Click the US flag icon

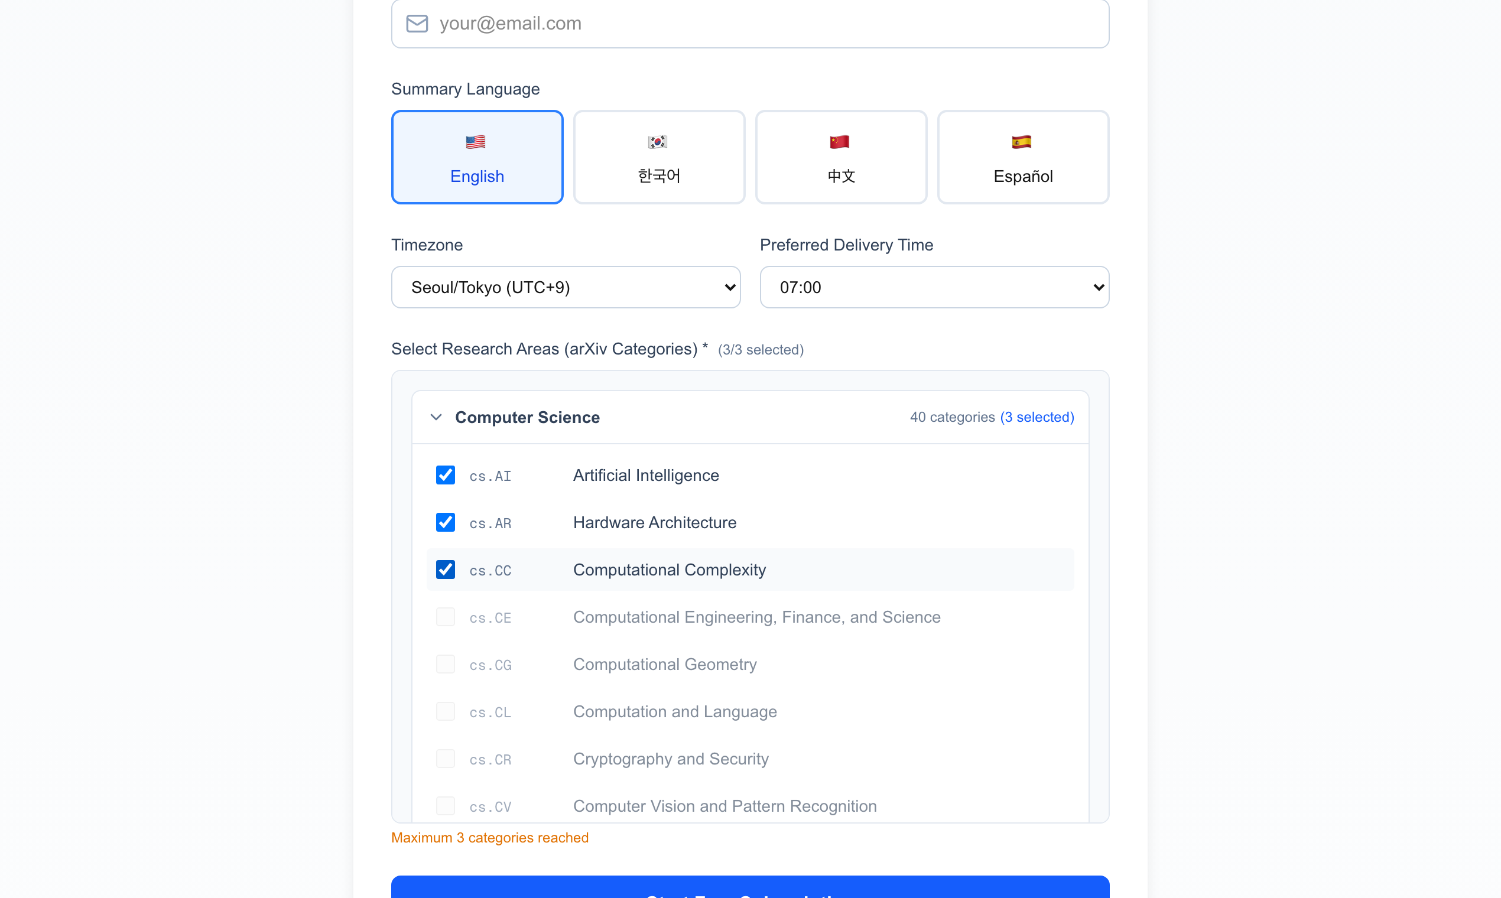(x=476, y=142)
